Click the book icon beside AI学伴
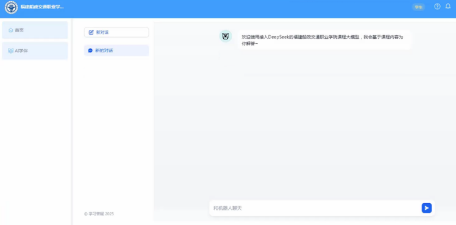The image size is (456, 225). coord(11,50)
